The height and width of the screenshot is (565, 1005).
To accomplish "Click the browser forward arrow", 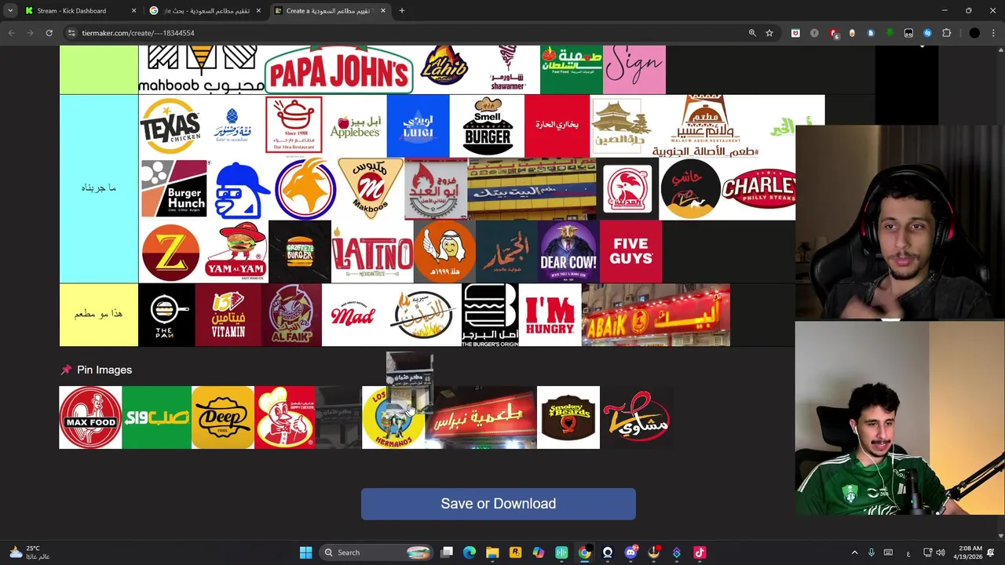I will coord(30,33).
